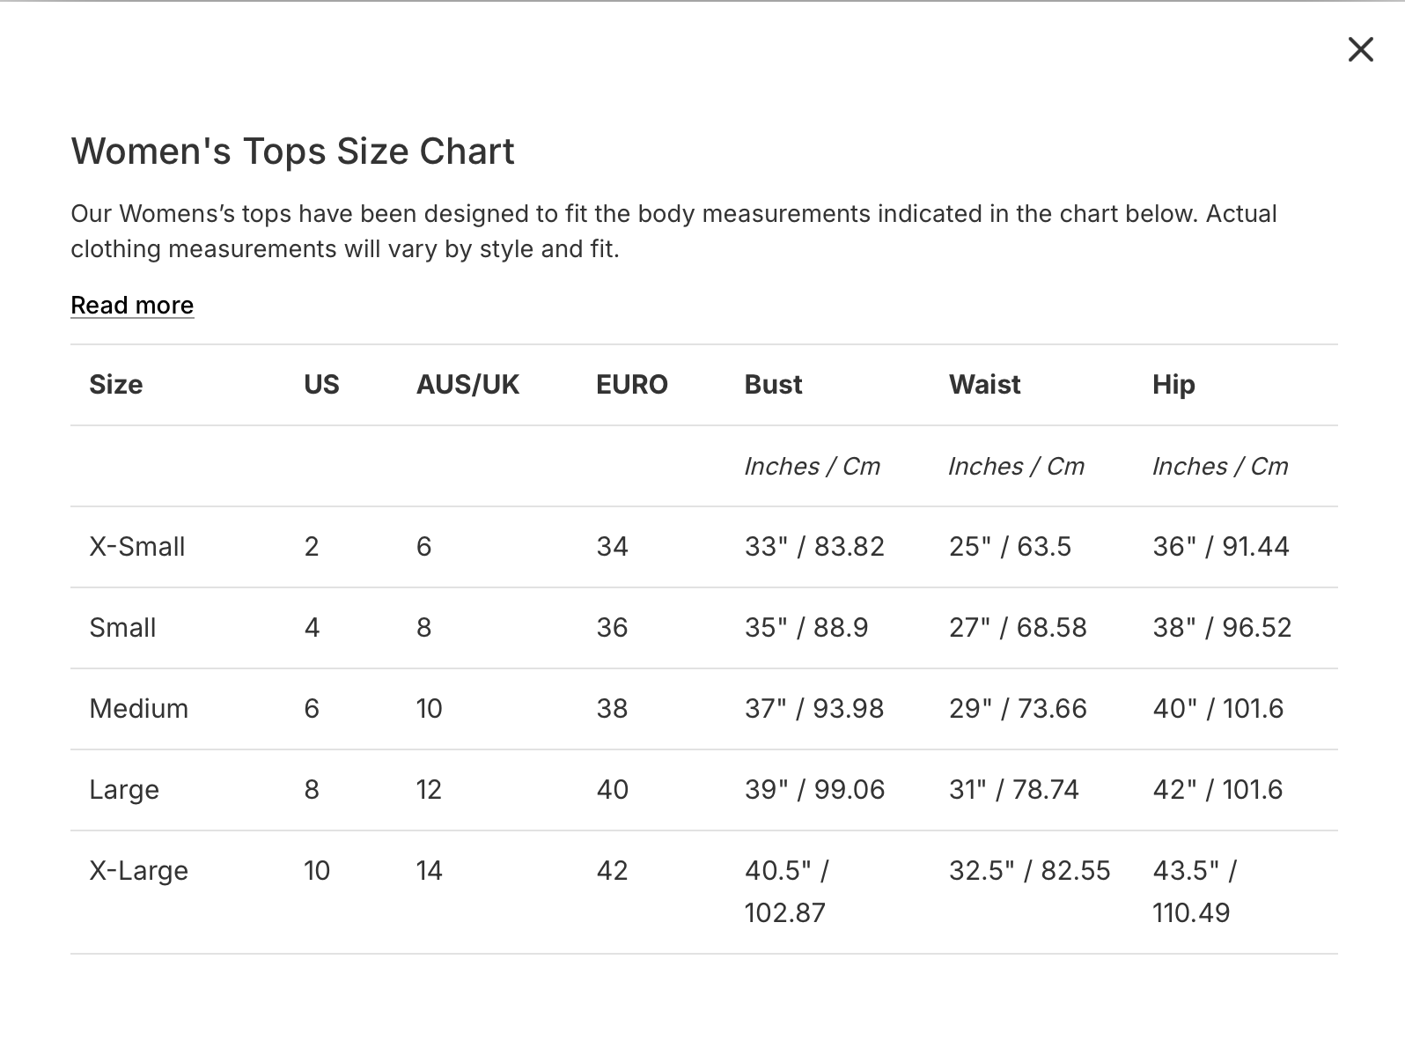The image size is (1405, 1048).
Task: Click the Small hip value 38" / 96.52
Action: 1222,628
